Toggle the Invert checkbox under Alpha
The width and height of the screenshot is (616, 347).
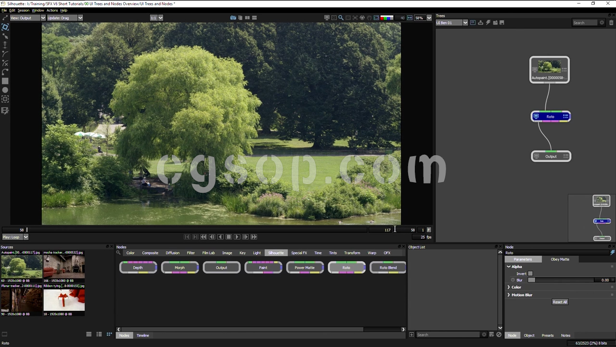pos(530,274)
